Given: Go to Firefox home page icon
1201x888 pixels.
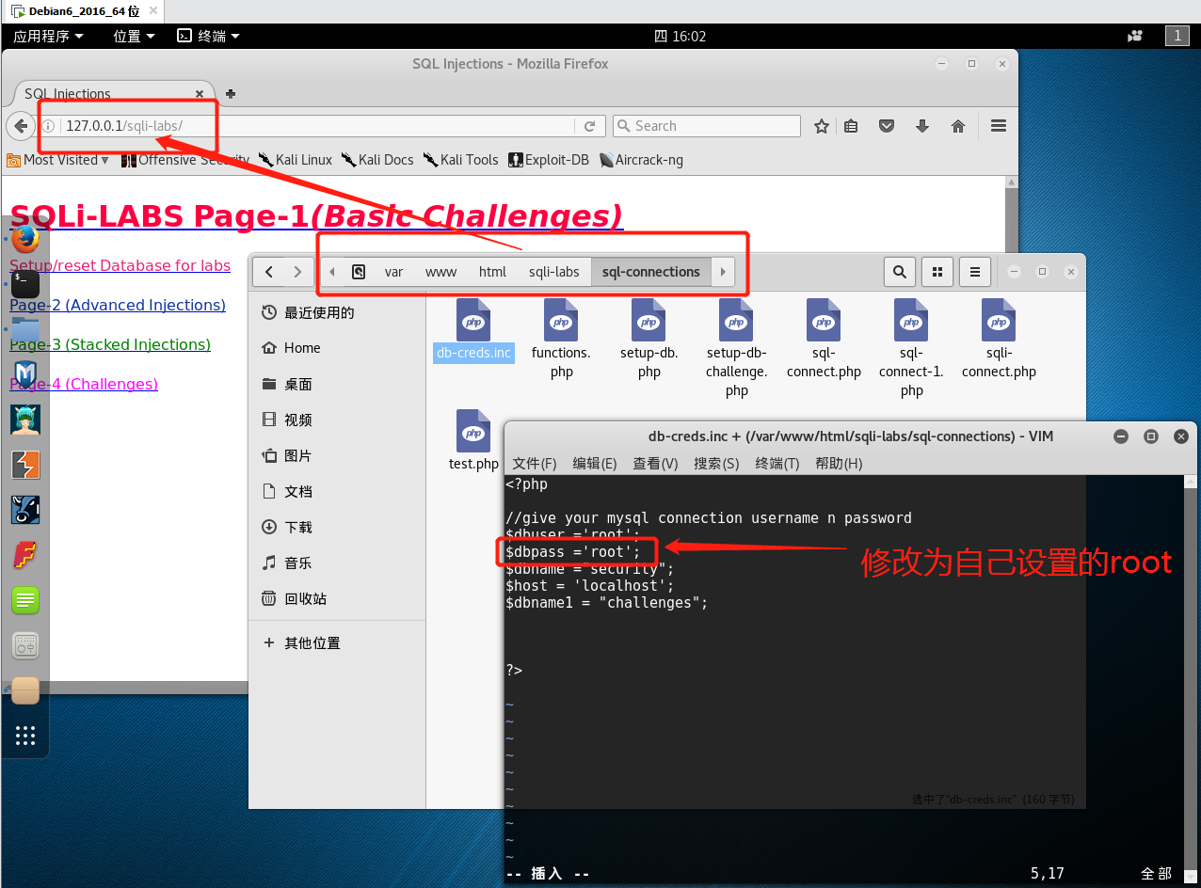Looking at the screenshot, I should pyautogui.click(x=958, y=126).
